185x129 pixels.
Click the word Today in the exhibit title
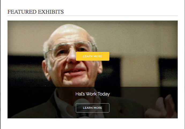(104, 94)
